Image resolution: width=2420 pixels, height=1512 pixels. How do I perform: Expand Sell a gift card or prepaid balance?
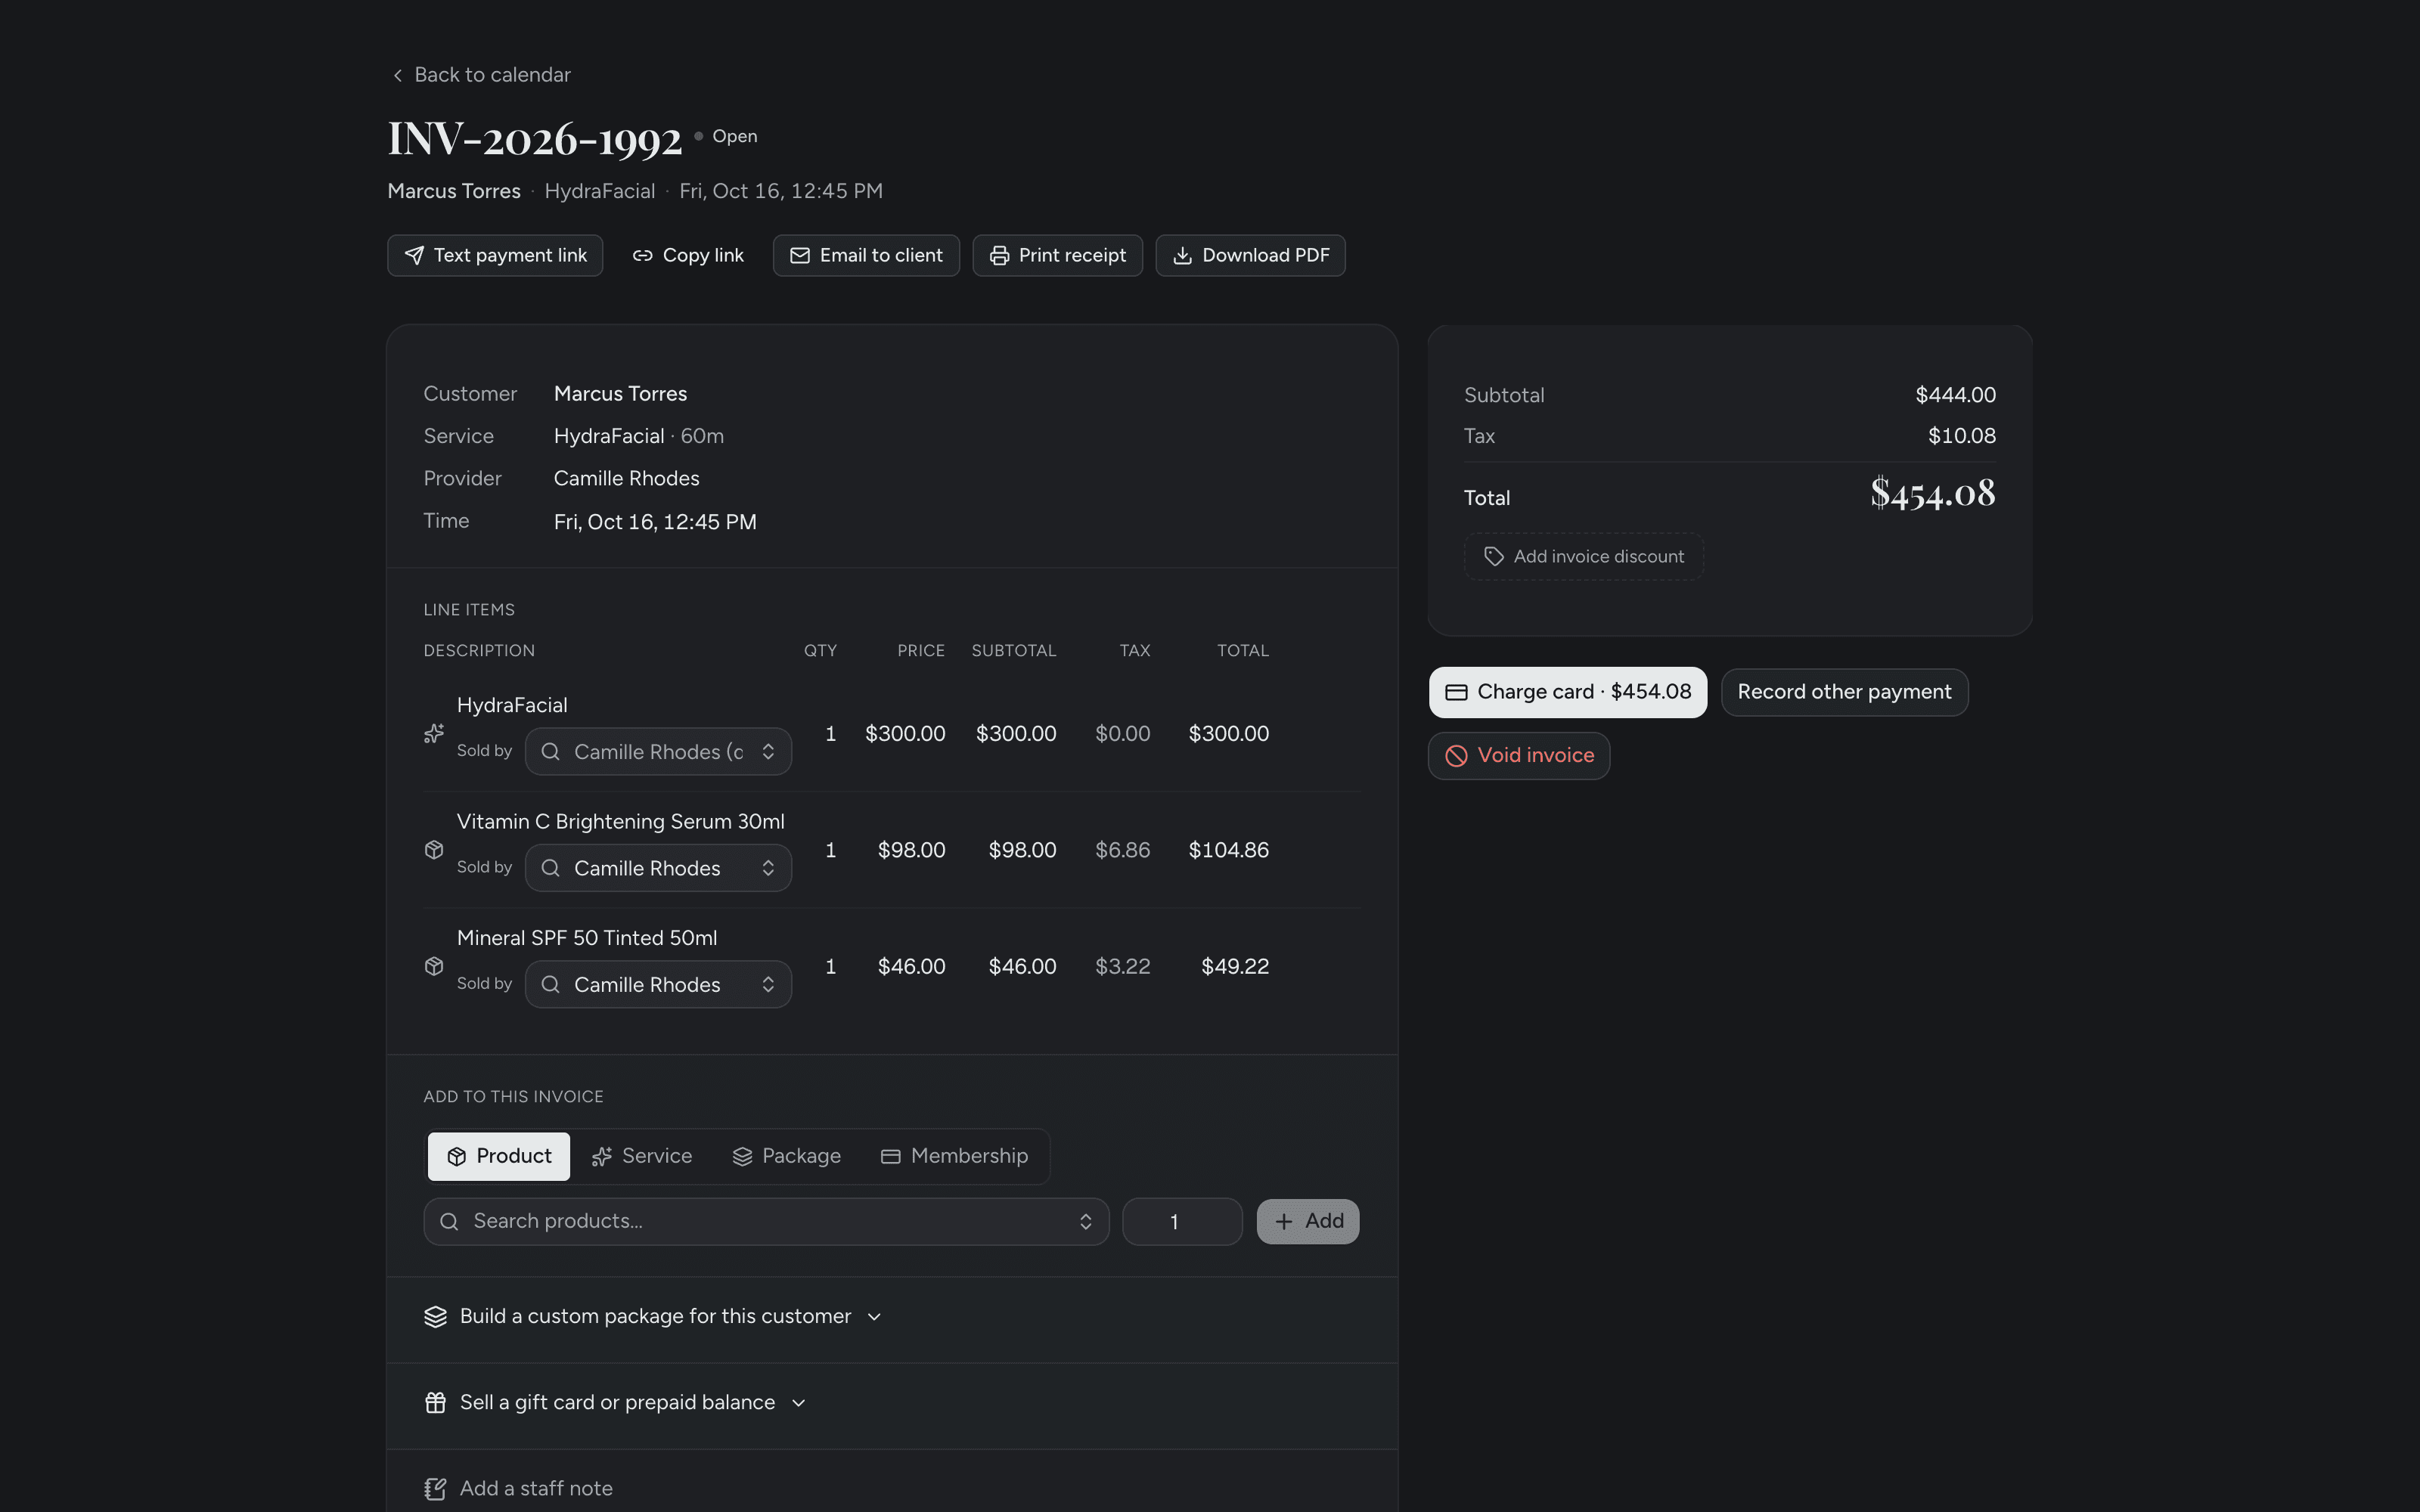pyautogui.click(x=616, y=1403)
